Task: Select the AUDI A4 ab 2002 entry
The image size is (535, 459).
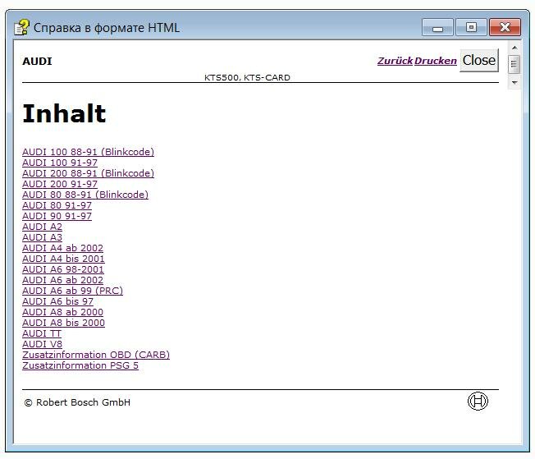Action: (62, 248)
